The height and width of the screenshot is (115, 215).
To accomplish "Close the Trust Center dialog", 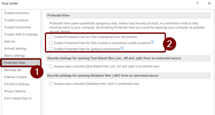I will point(209,3).
